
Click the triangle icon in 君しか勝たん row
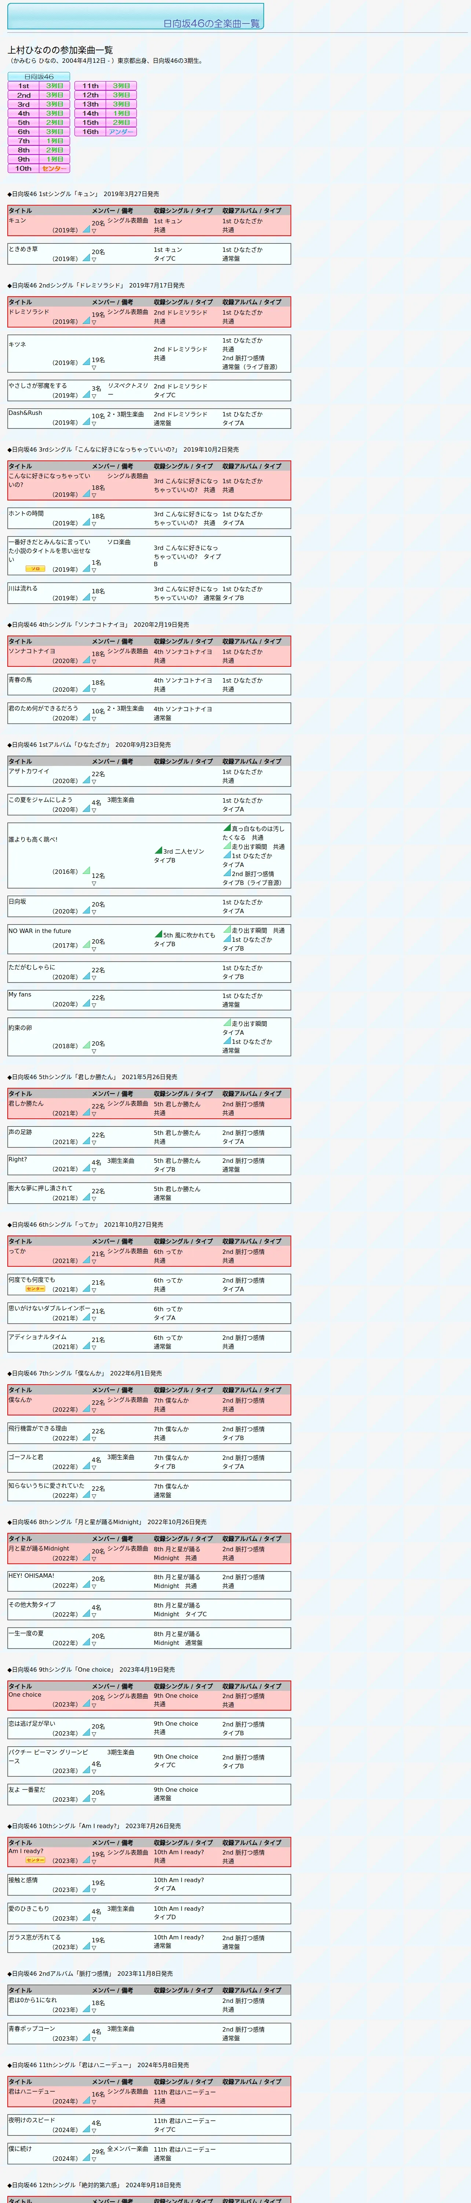point(86,1113)
